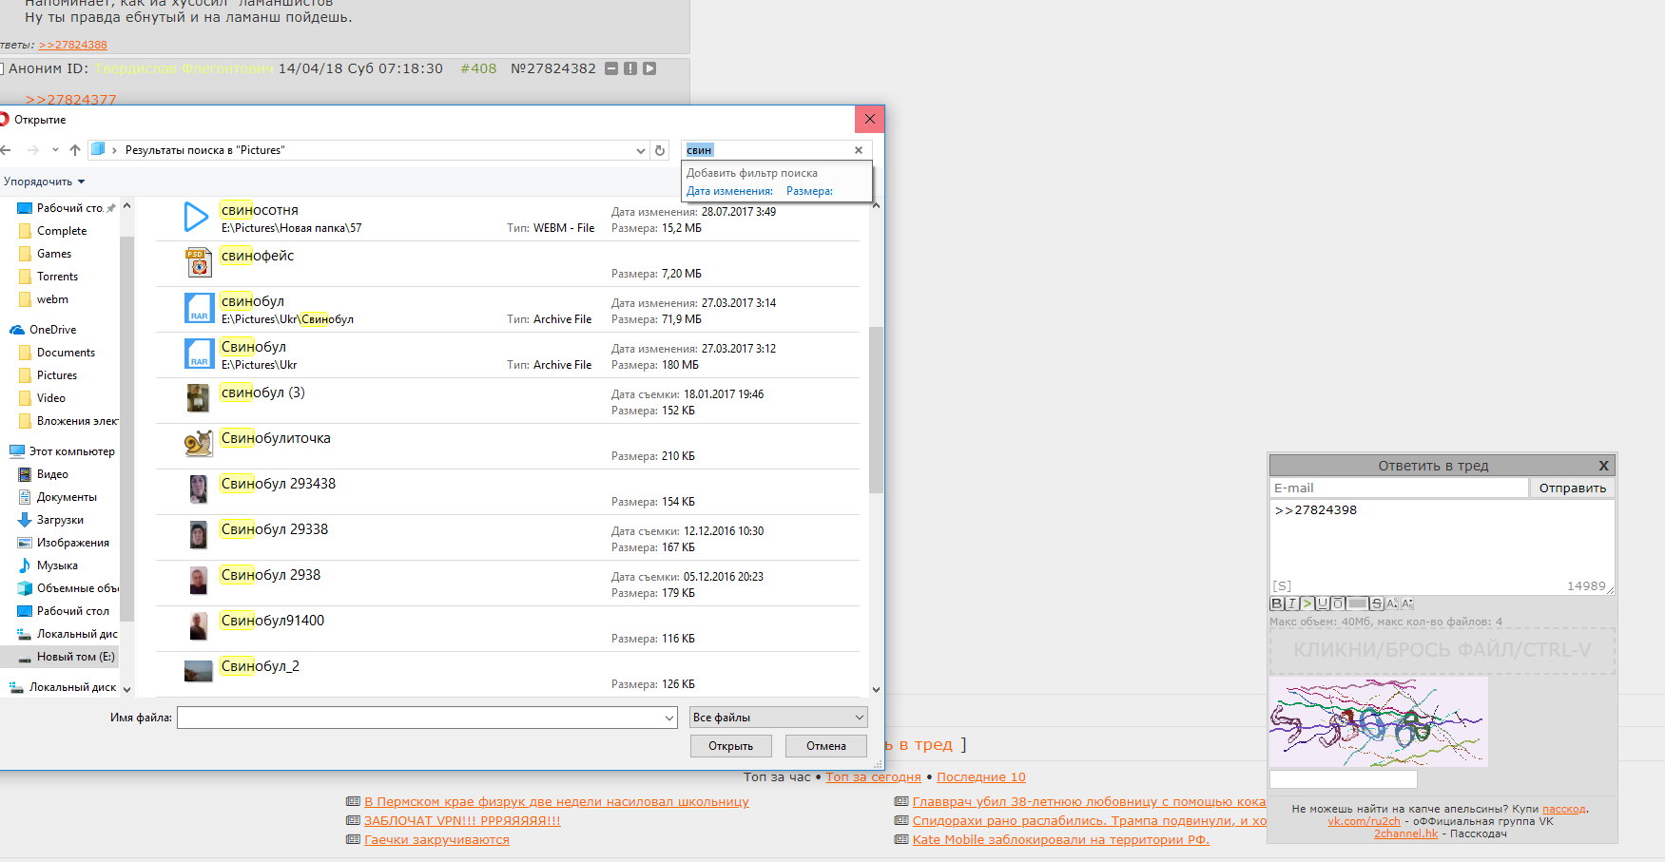Open the Документы library
1665x862 pixels.
click(57, 497)
